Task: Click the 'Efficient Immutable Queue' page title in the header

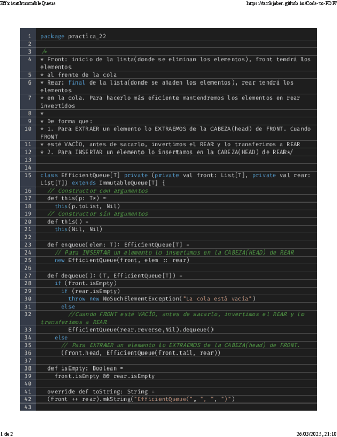Action: click(x=28, y=3)
